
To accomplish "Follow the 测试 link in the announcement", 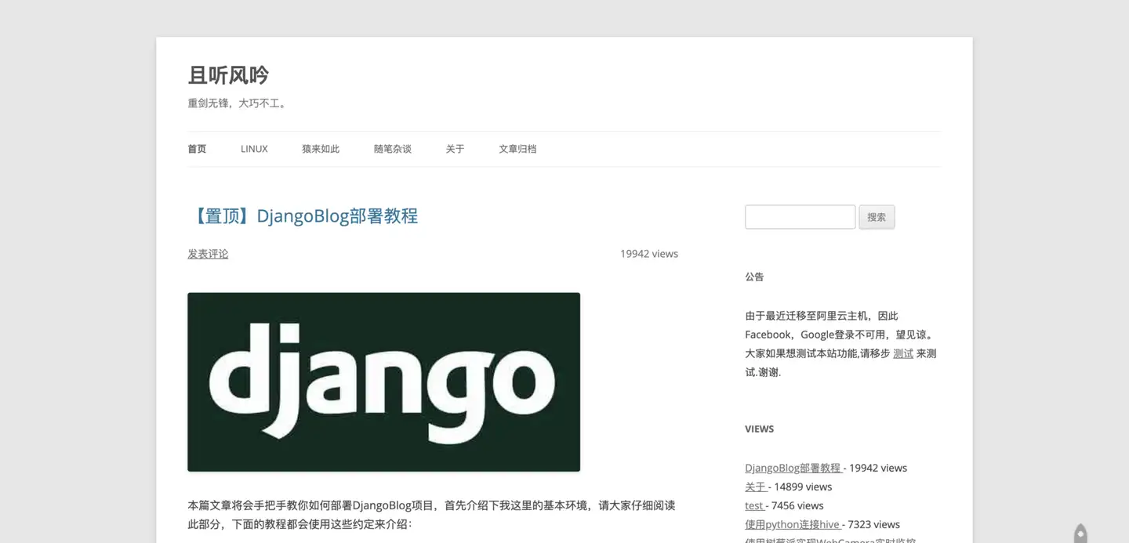I will pyautogui.click(x=903, y=353).
